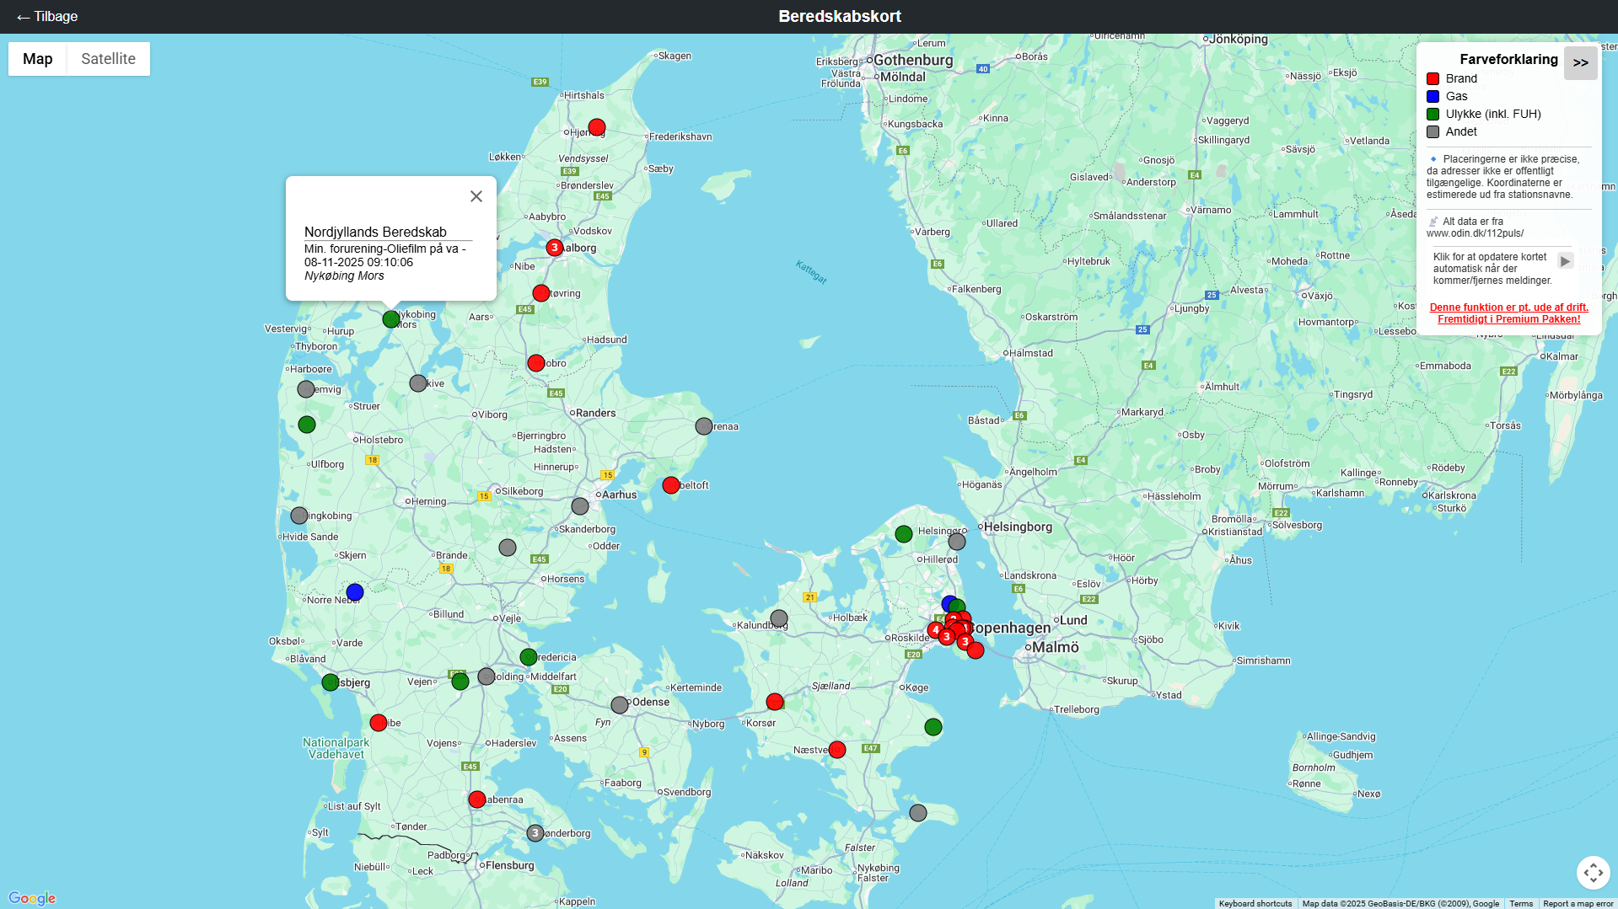Click the Nordjyllands Beredskab popup heading
This screenshot has width=1618, height=909.
tap(375, 232)
